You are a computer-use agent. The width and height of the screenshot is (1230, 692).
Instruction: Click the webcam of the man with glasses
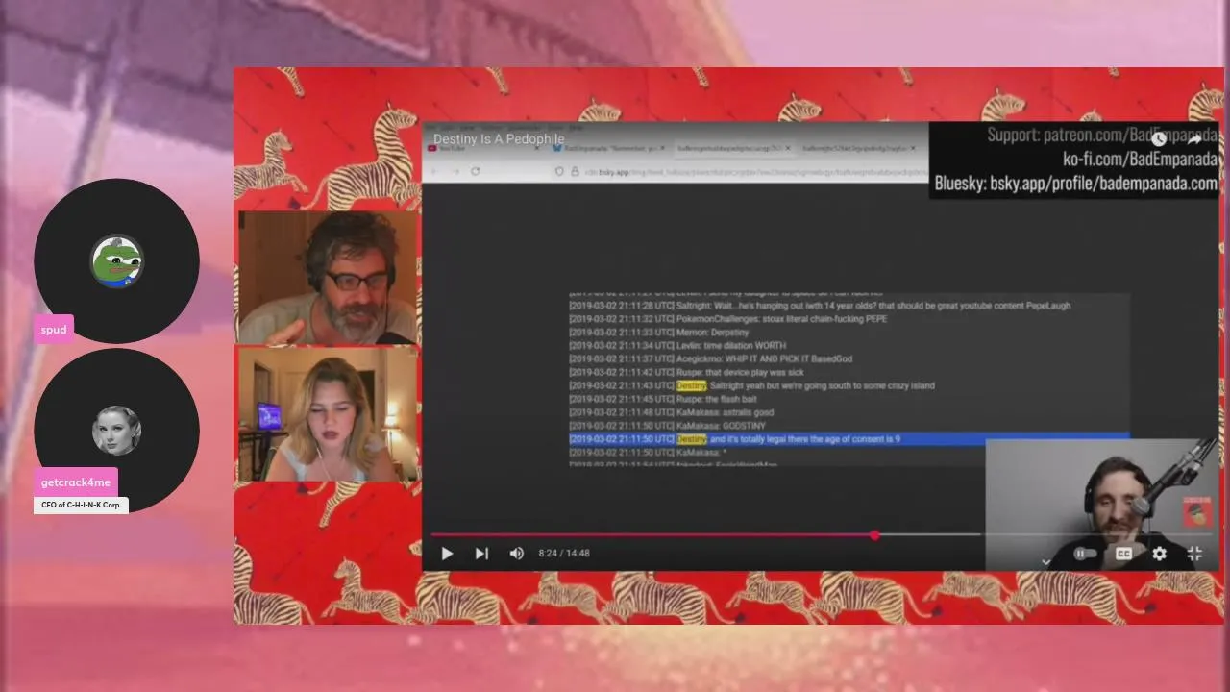point(328,278)
